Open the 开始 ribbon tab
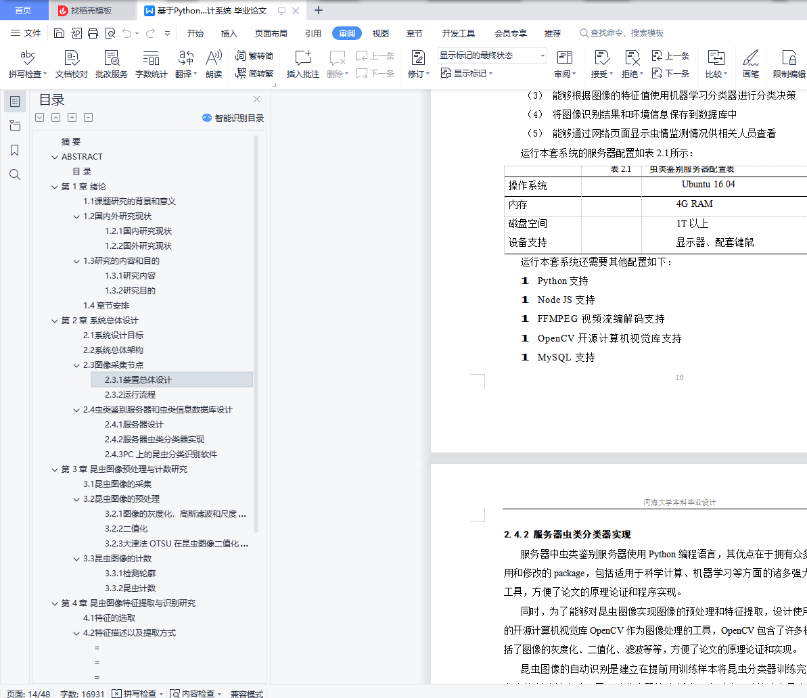Screen dimensions: 807x698 (195, 33)
